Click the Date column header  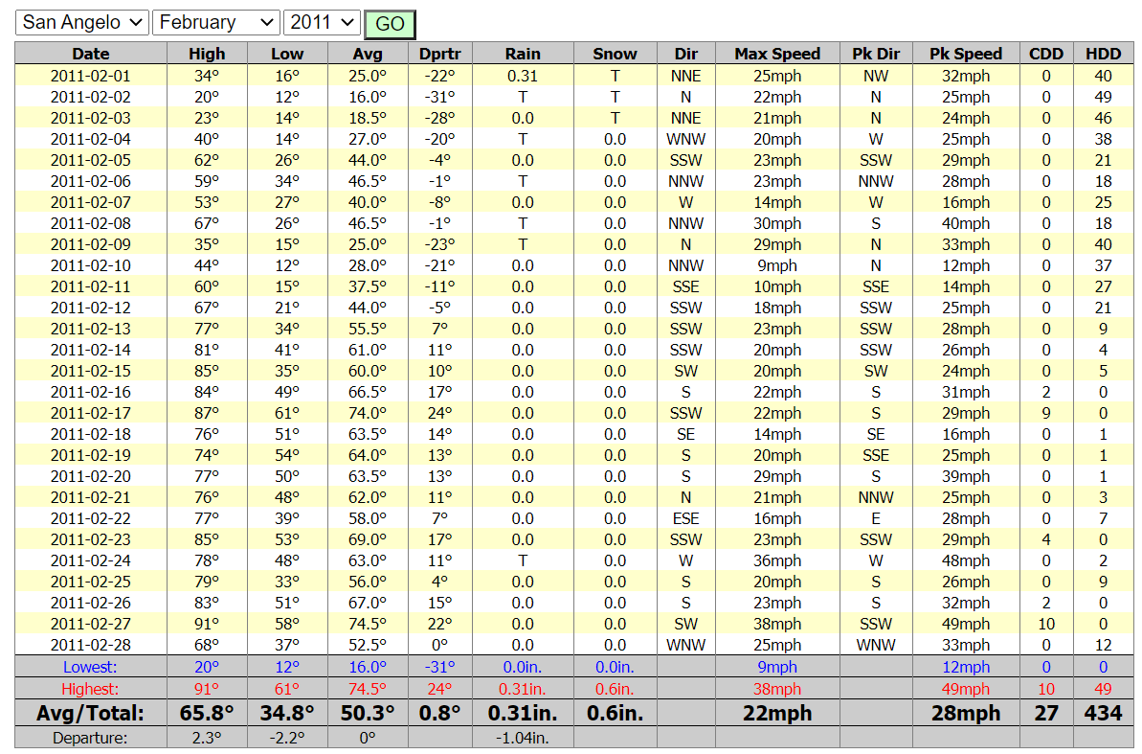pyautogui.click(x=91, y=54)
